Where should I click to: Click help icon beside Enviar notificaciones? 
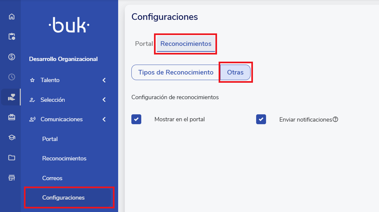coord(336,119)
